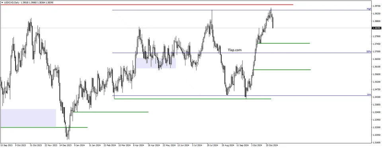Click the 31 Jan 2024 date label
Viewport: 382px width, 148px height.
coord(94,145)
